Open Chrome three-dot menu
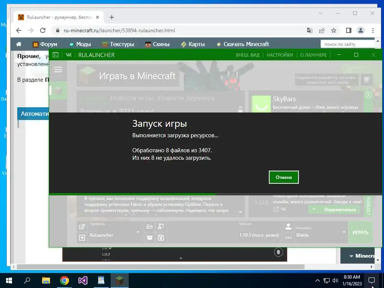 tap(373, 30)
